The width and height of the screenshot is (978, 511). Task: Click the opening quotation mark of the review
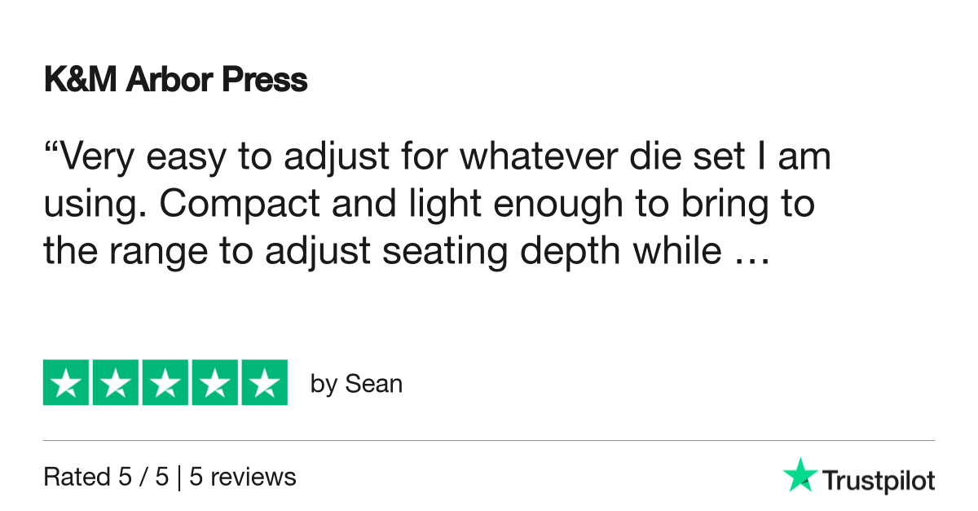(x=51, y=148)
